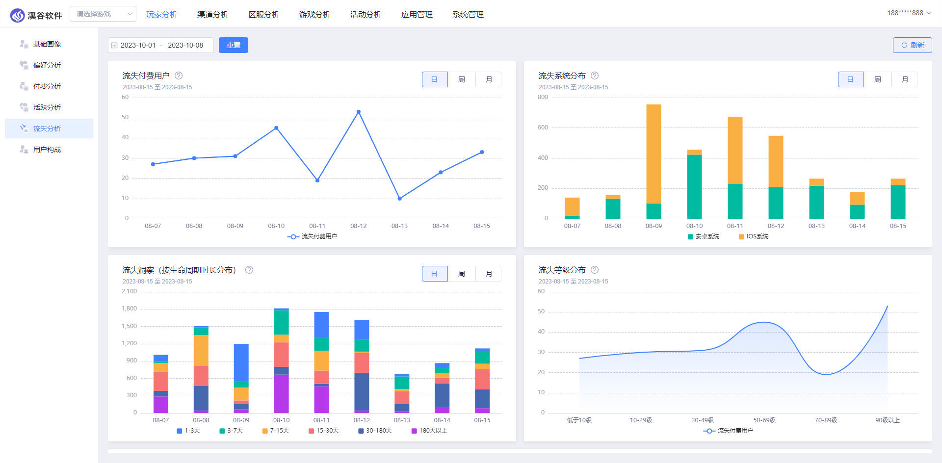Viewport: 942px width, 463px height.
Task: Click the 基础画像 sidebar icon
Action: (24, 44)
